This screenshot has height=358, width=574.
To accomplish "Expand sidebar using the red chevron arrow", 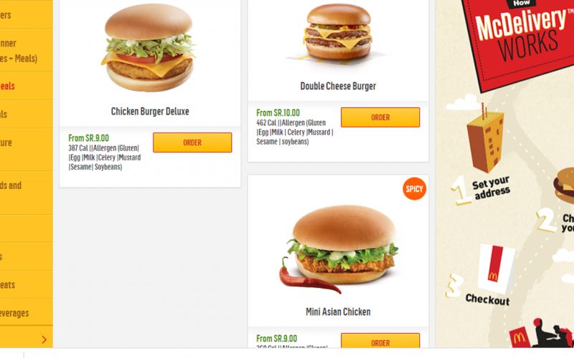I will click(x=44, y=339).
